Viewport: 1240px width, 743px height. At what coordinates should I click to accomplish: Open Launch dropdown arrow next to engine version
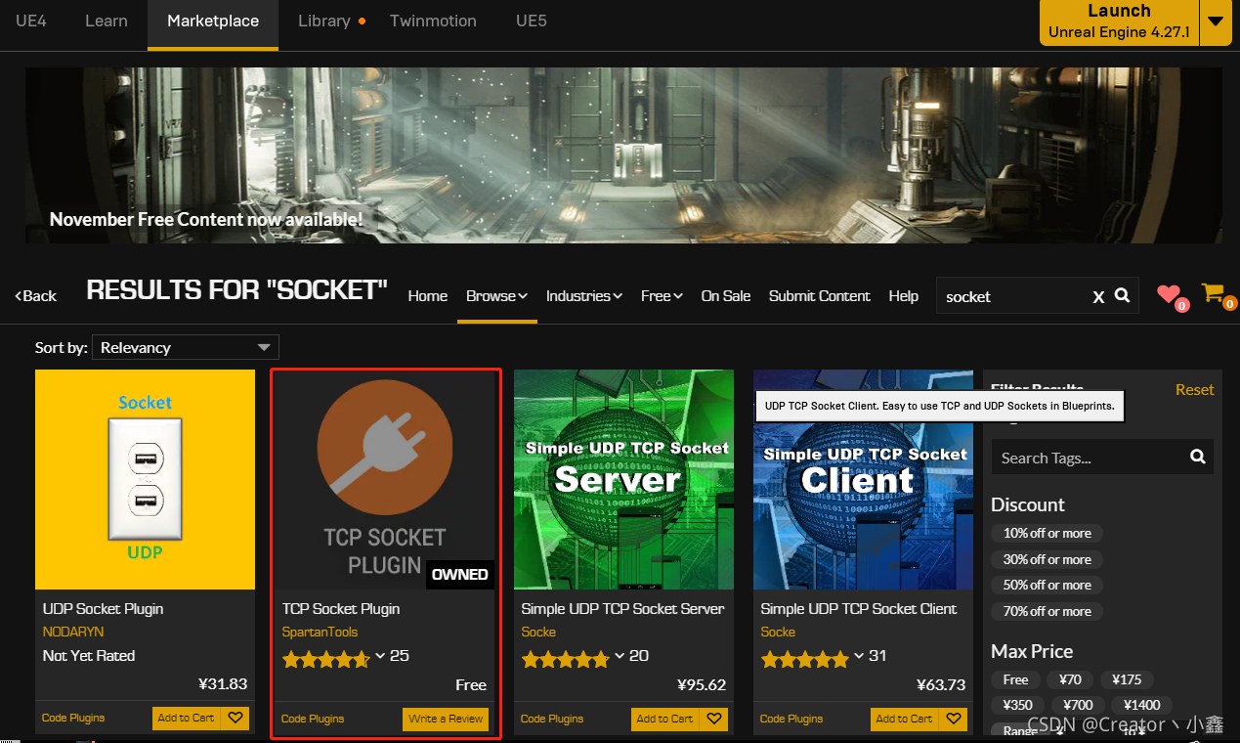(x=1216, y=22)
